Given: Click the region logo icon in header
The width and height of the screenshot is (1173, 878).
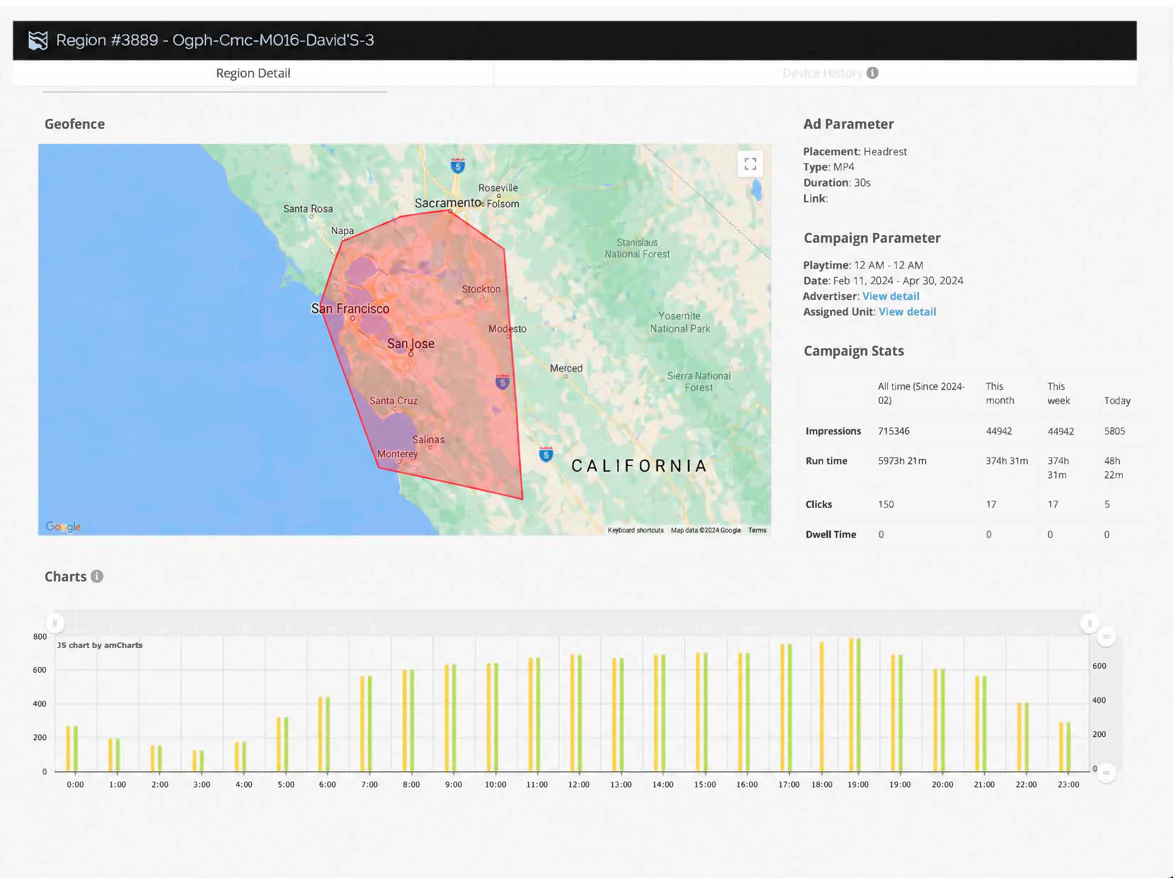Looking at the screenshot, I should 38,40.
